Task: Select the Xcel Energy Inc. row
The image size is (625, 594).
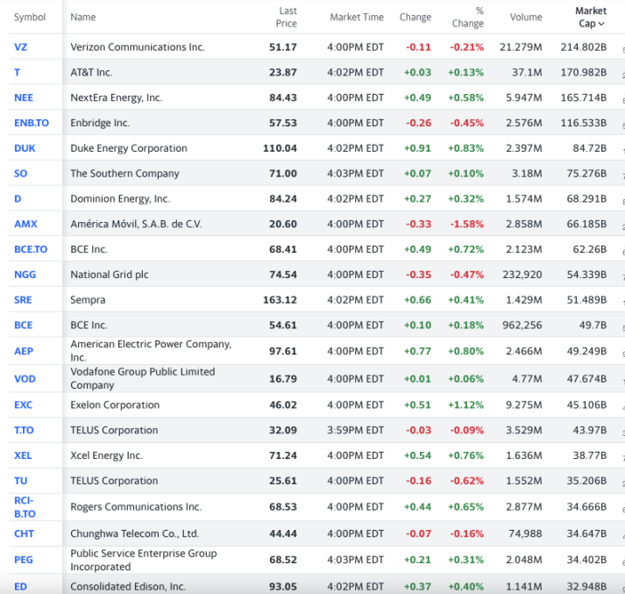Action: [x=106, y=455]
